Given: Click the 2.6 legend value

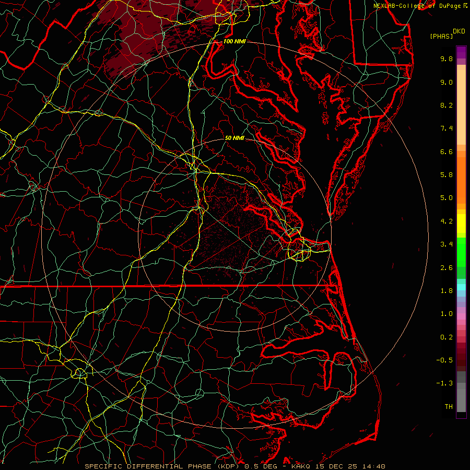Looking at the screenshot, I should pyautogui.click(x=446, y=268).
